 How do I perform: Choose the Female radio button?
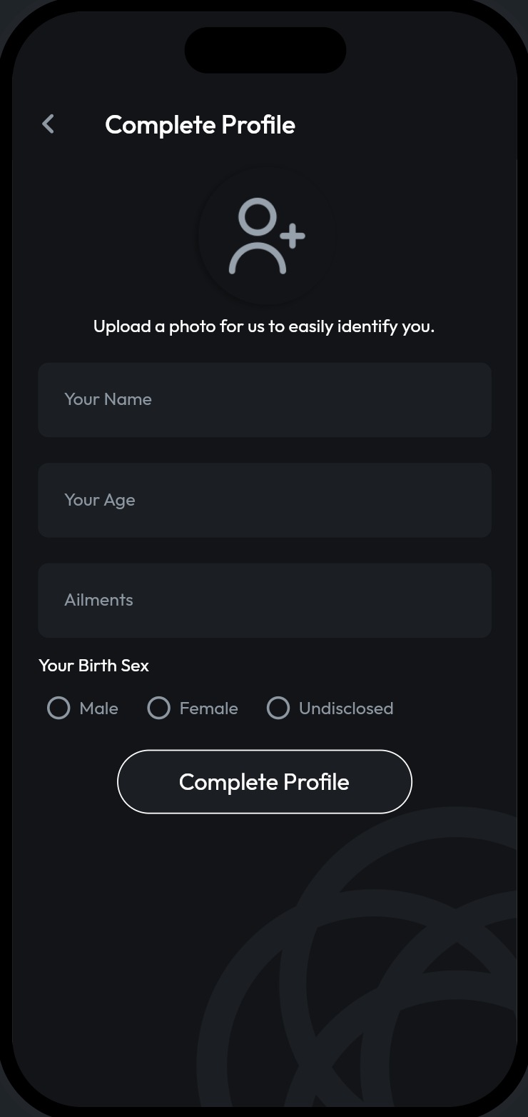tap(158, 708)
